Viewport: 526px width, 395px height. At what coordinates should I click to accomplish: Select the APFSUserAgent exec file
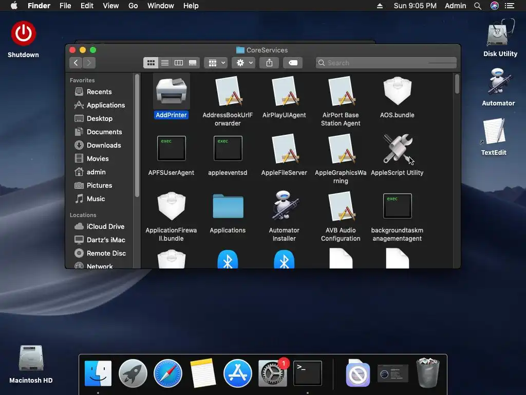172,148
